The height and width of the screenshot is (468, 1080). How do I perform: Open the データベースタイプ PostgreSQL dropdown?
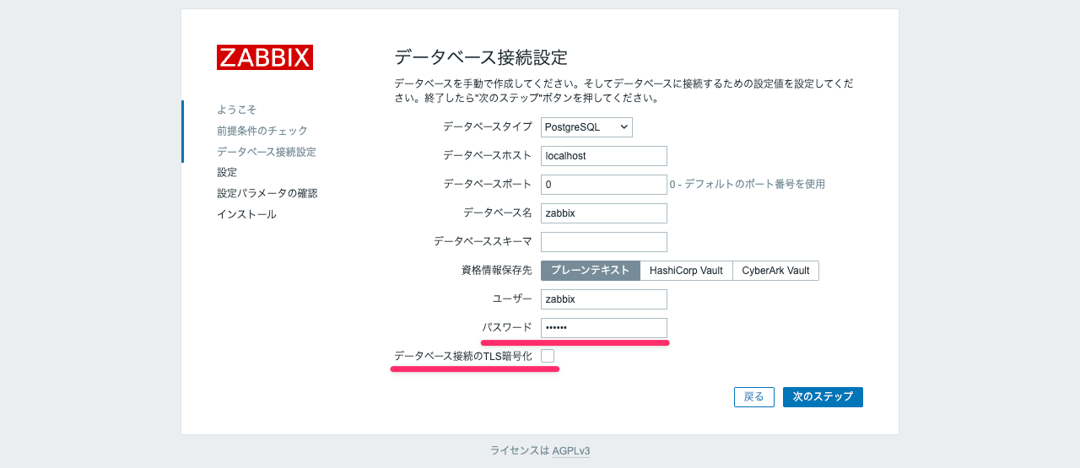pos(586,126)
